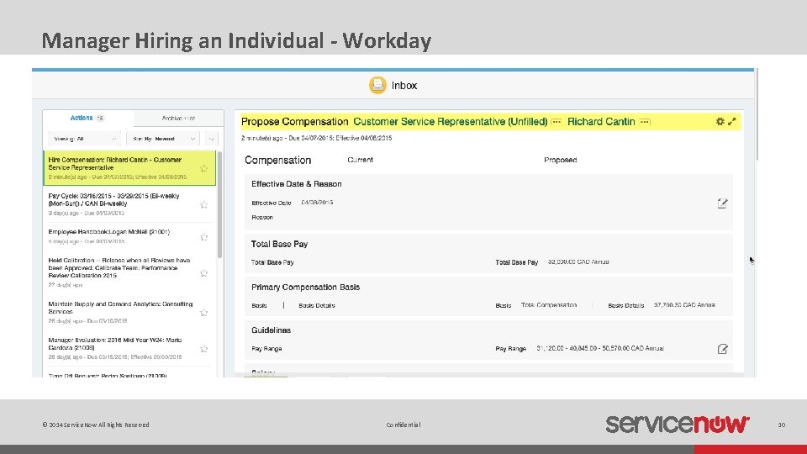Click the Inbox envelope icon
Screen dimensions: 807x454
(x=377, y=85)
